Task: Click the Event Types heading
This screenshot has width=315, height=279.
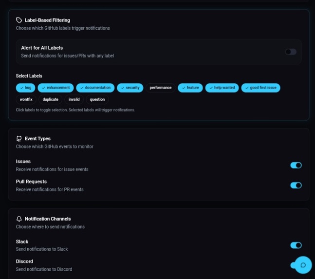Action: tap(37, 139)
